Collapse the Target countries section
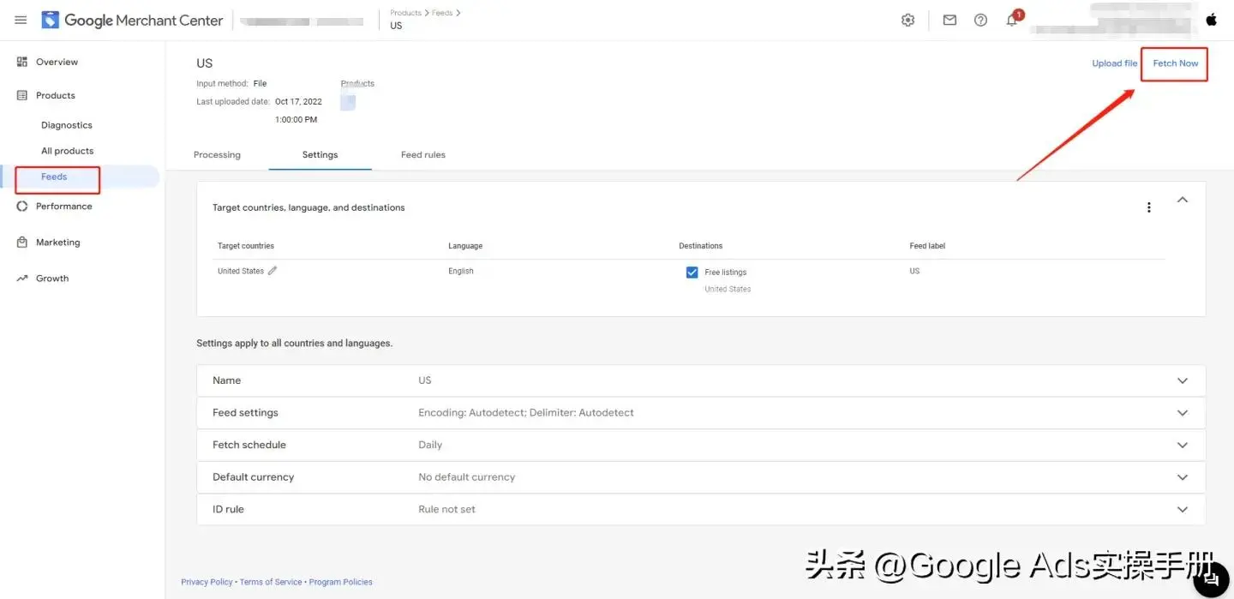 1183,200
